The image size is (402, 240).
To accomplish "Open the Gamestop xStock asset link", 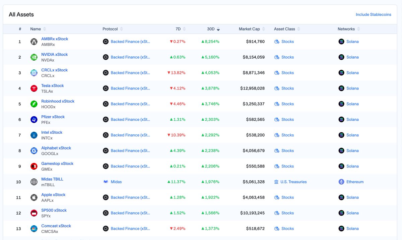I will click(57, 164).
